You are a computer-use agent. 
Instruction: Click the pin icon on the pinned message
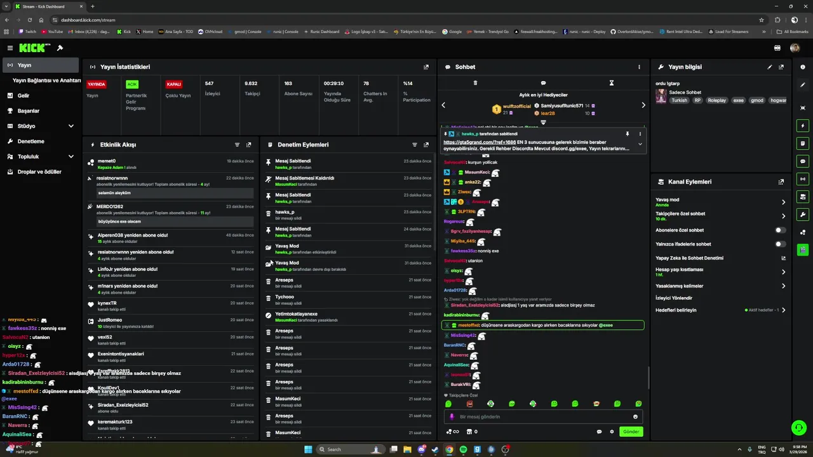[627, 134]
